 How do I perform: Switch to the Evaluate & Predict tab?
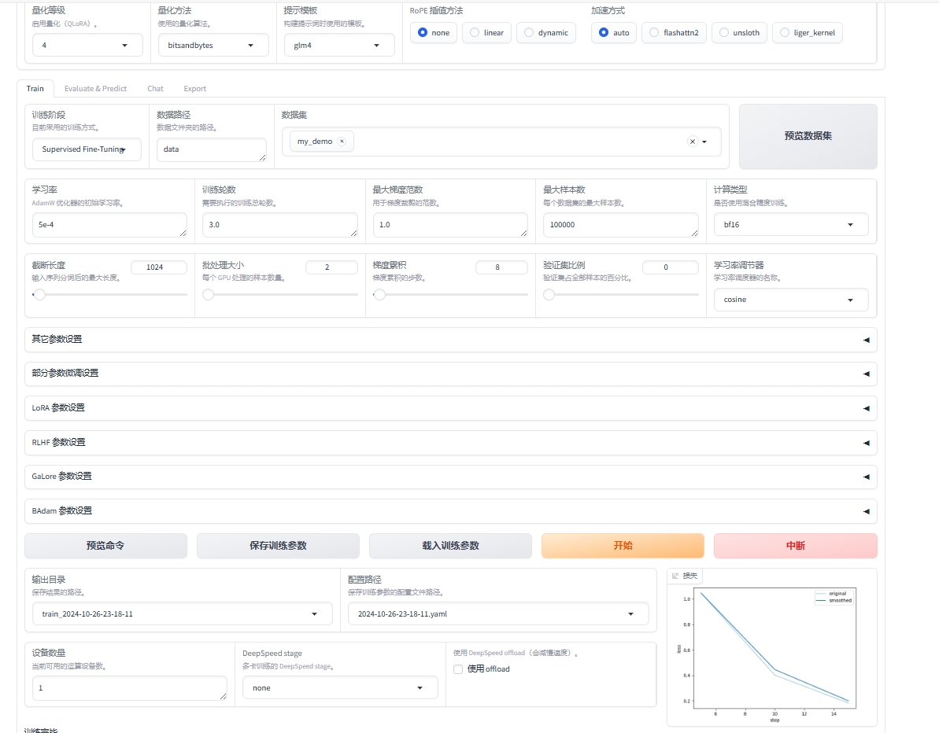pos(95,89)
